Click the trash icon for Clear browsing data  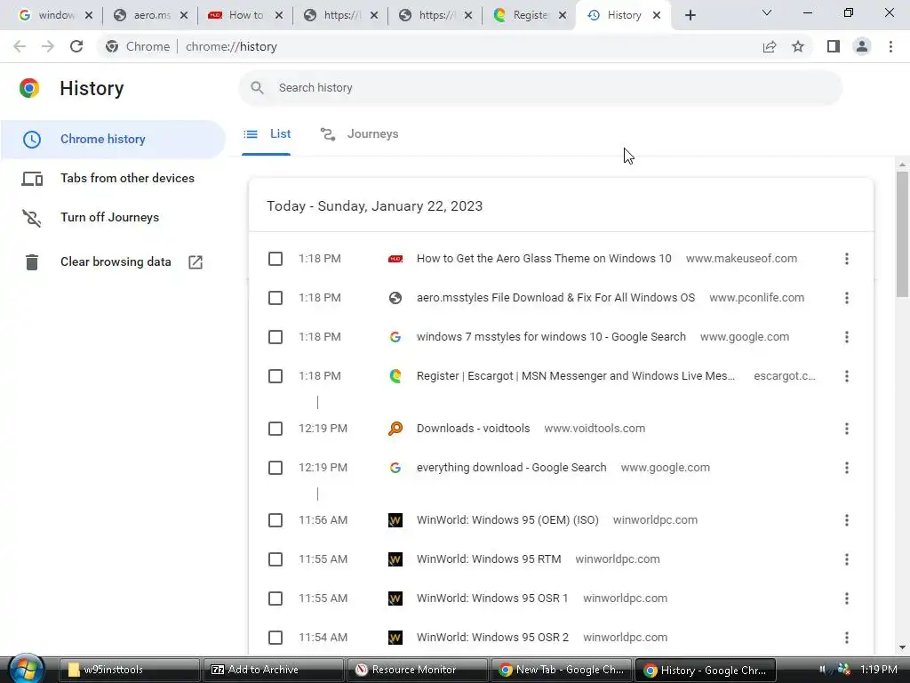pyautogui.click(x=32, y=262)
